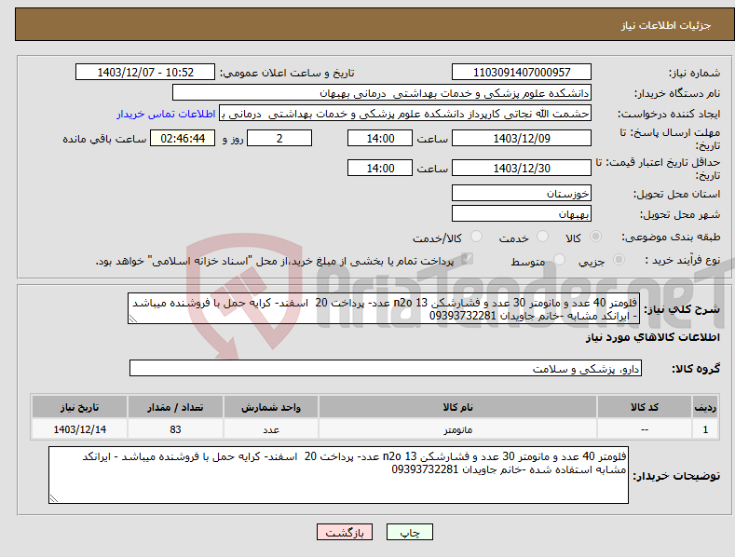The width and height of the screenshot is (735, 557).
Task: Click the buyer organization name field
Action: [382, 93]
